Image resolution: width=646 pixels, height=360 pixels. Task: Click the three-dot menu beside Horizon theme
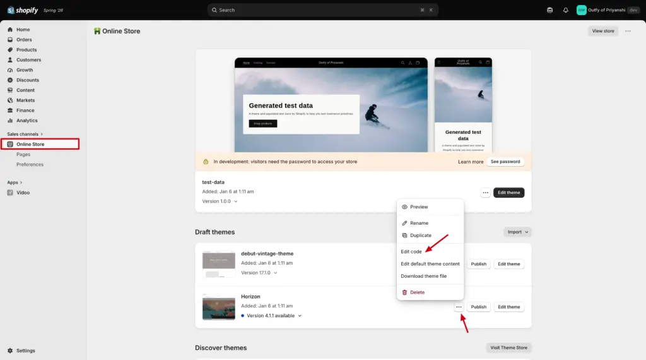click(x=459, y=307)
